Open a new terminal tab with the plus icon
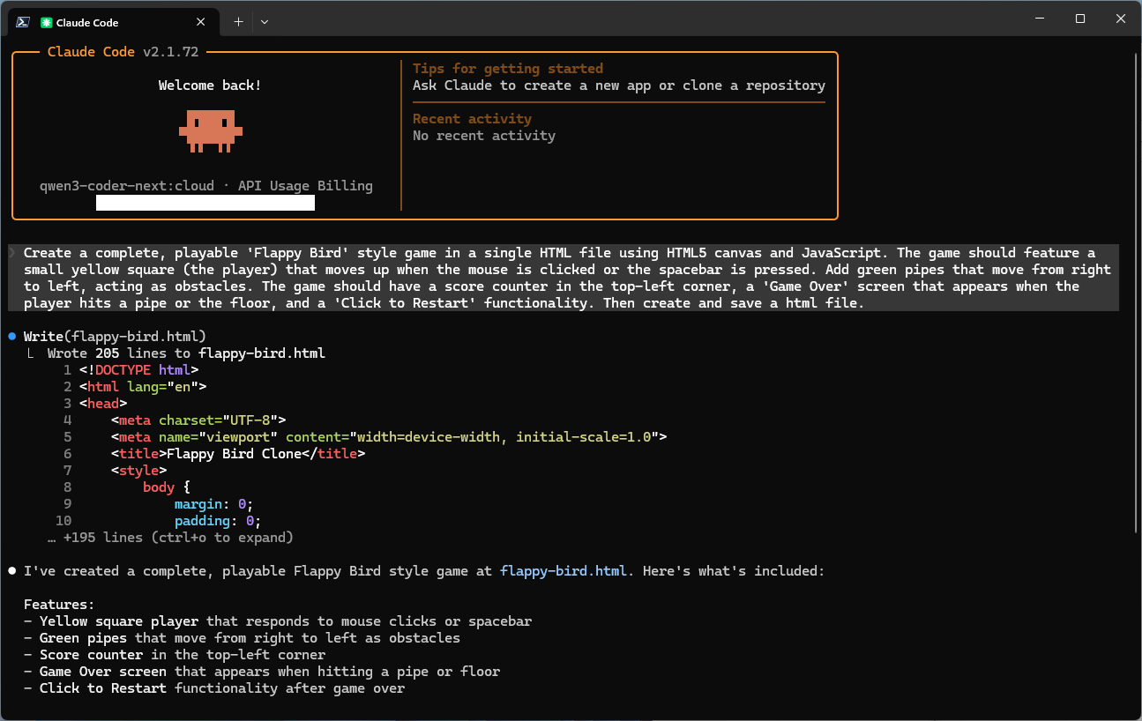The width and height of the screenshot is (1142, 721). pos(238,21)
